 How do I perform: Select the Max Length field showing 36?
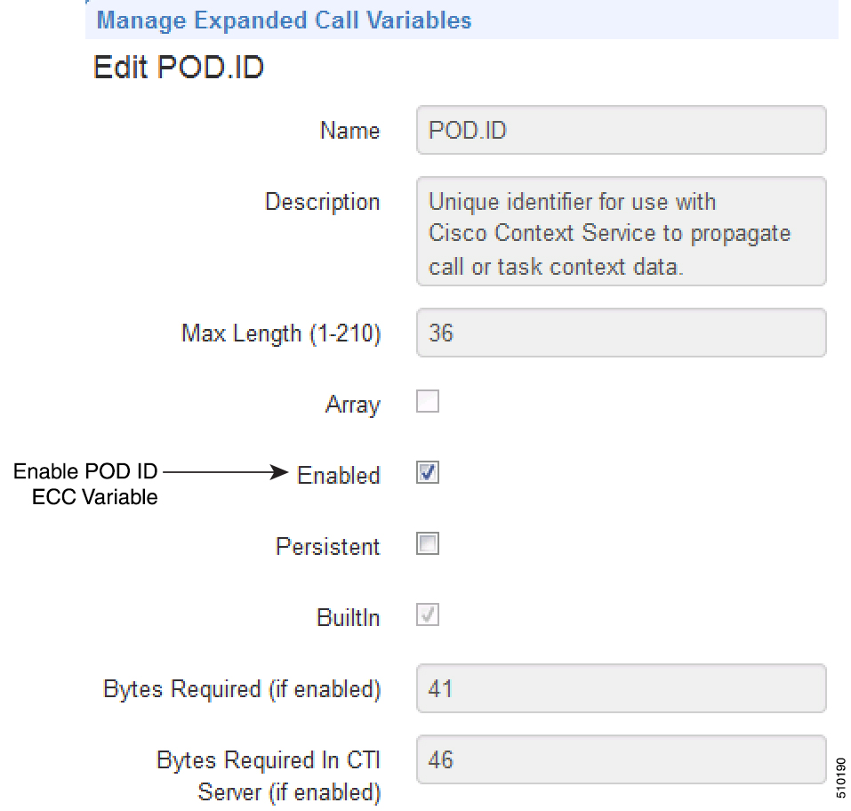tap(621, 333)
